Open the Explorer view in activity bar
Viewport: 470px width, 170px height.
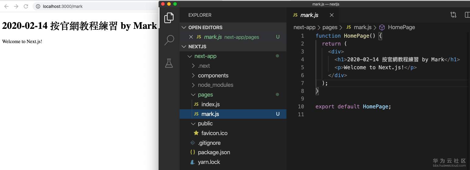[x=169, y=18]
